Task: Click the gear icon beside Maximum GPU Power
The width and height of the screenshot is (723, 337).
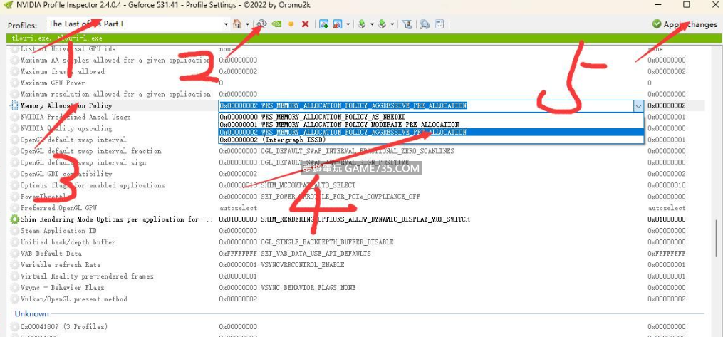Action: [x=15, y=83]
